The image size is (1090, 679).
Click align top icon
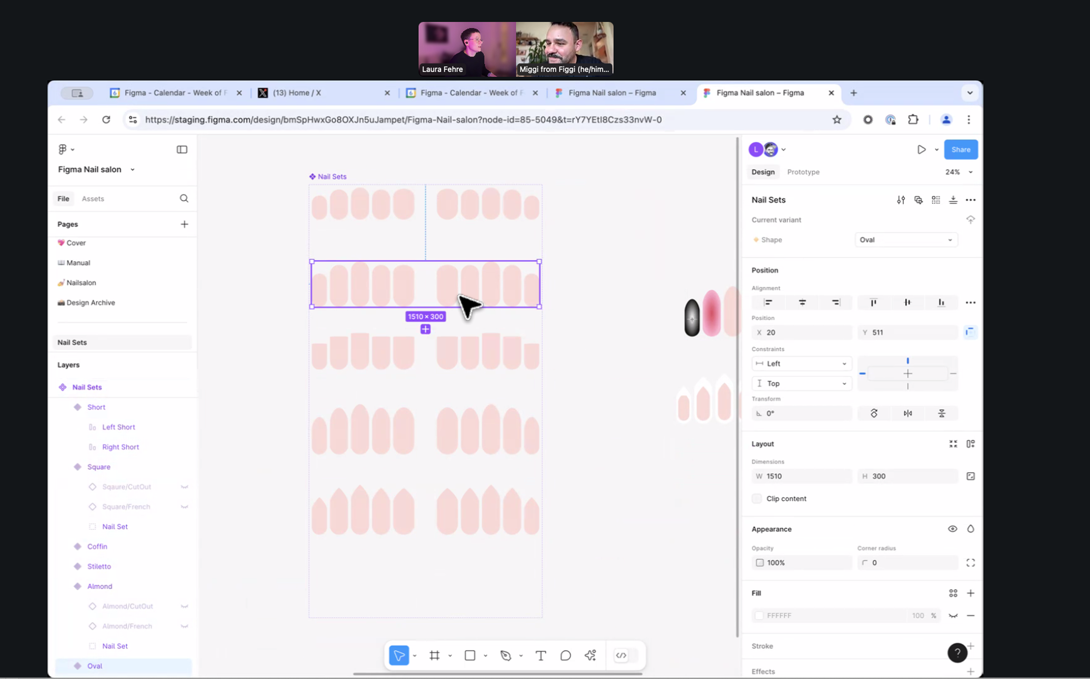[873, 302]
